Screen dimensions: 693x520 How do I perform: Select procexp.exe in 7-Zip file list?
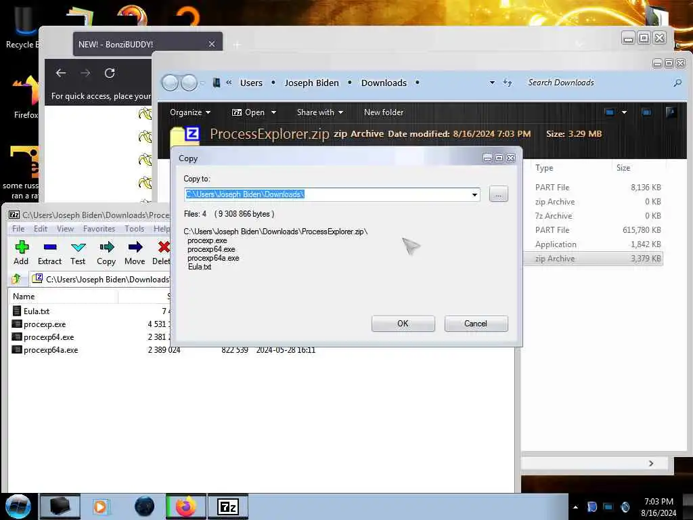[x=44, y=324]
